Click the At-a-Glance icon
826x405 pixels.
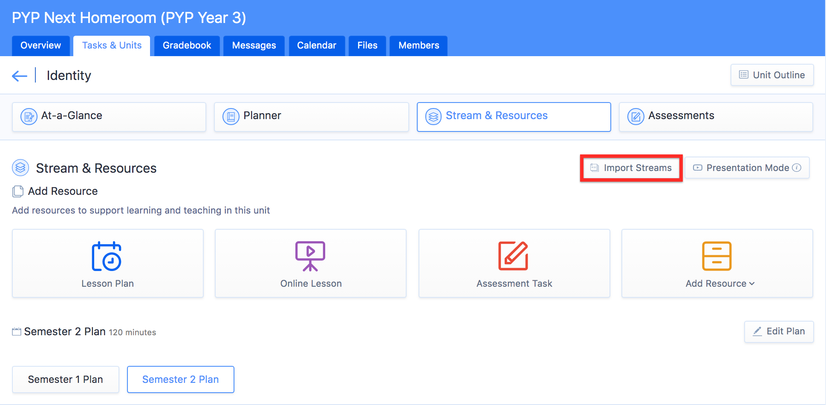[29, 117]
